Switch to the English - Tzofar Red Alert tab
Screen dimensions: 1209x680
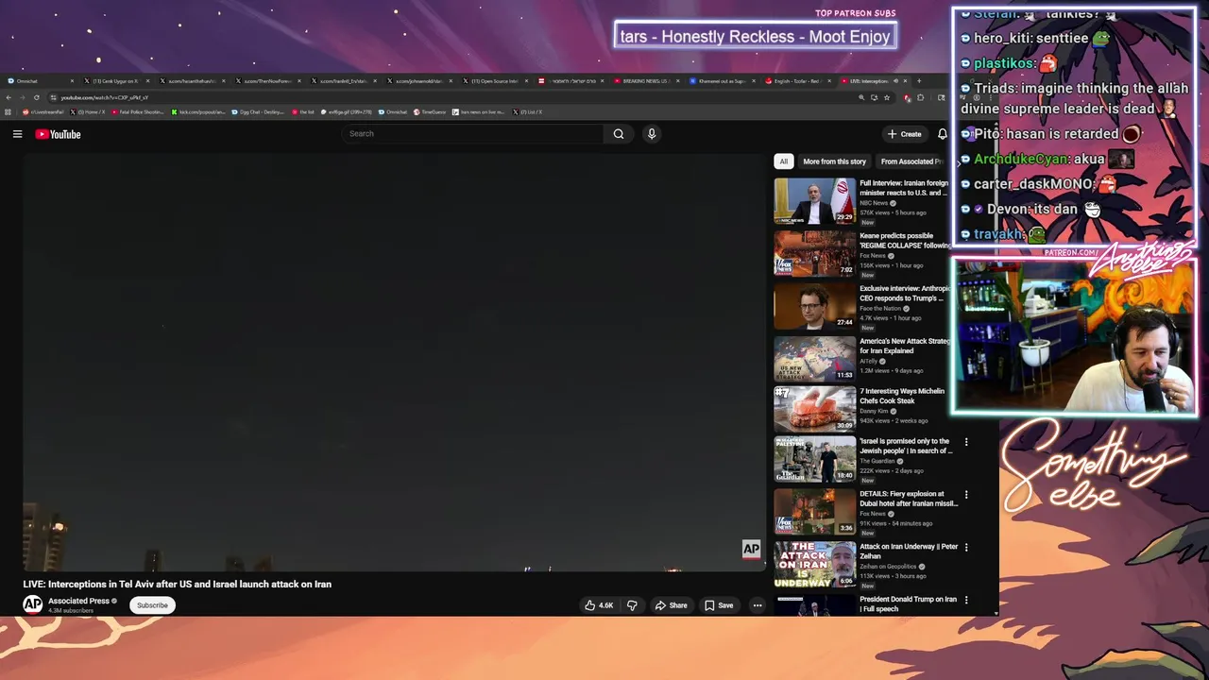tap(797, 81)
